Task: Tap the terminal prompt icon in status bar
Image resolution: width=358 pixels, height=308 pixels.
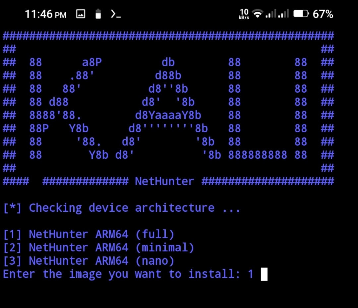Action: [x=116, y=14]
